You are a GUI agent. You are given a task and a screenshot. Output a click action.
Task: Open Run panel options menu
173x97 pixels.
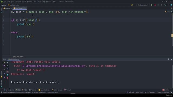coord(168,59)
